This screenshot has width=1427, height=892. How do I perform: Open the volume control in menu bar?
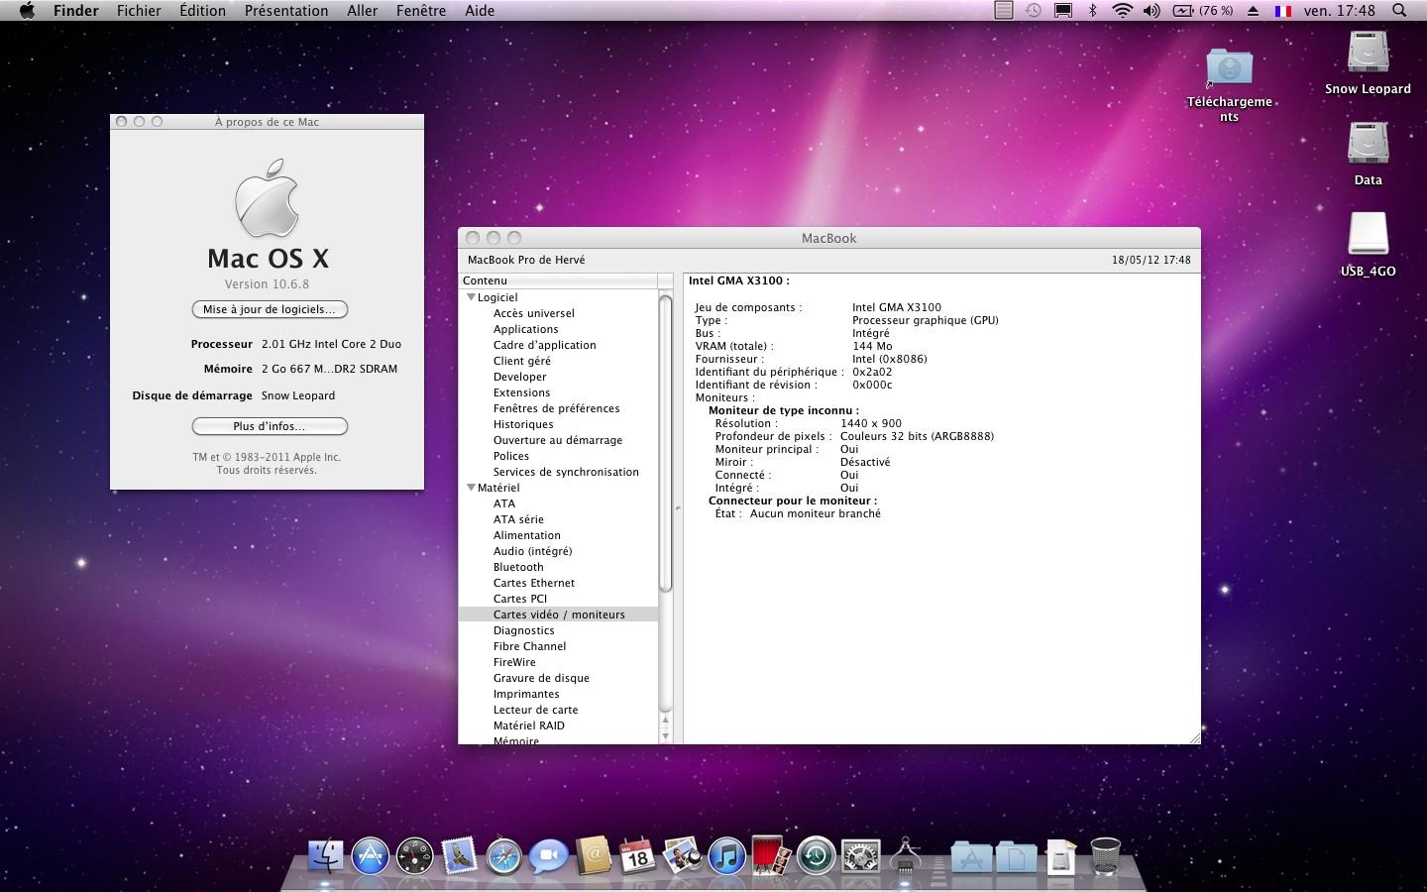1152,11
